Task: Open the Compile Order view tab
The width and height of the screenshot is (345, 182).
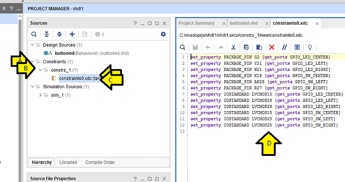Action: tap(100, 162)
